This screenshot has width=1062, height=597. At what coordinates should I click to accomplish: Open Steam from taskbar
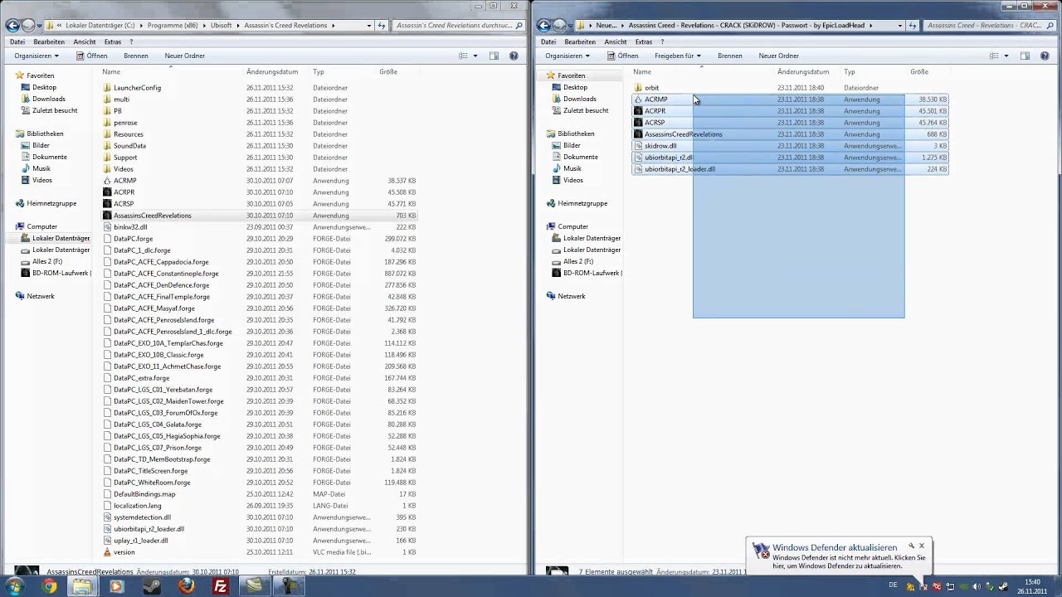coord(151,586)
